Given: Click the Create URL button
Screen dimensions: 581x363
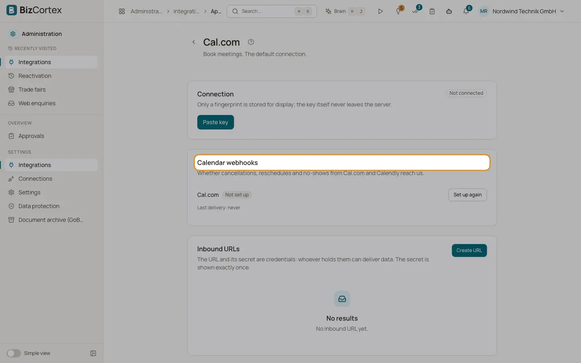Looking at the screenshot, I should click(469, 250).
